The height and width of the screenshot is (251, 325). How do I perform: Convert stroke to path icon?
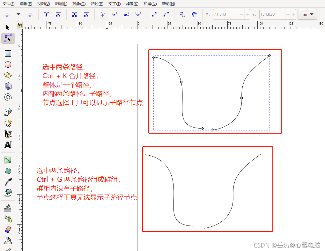click(x=194, y=14)
